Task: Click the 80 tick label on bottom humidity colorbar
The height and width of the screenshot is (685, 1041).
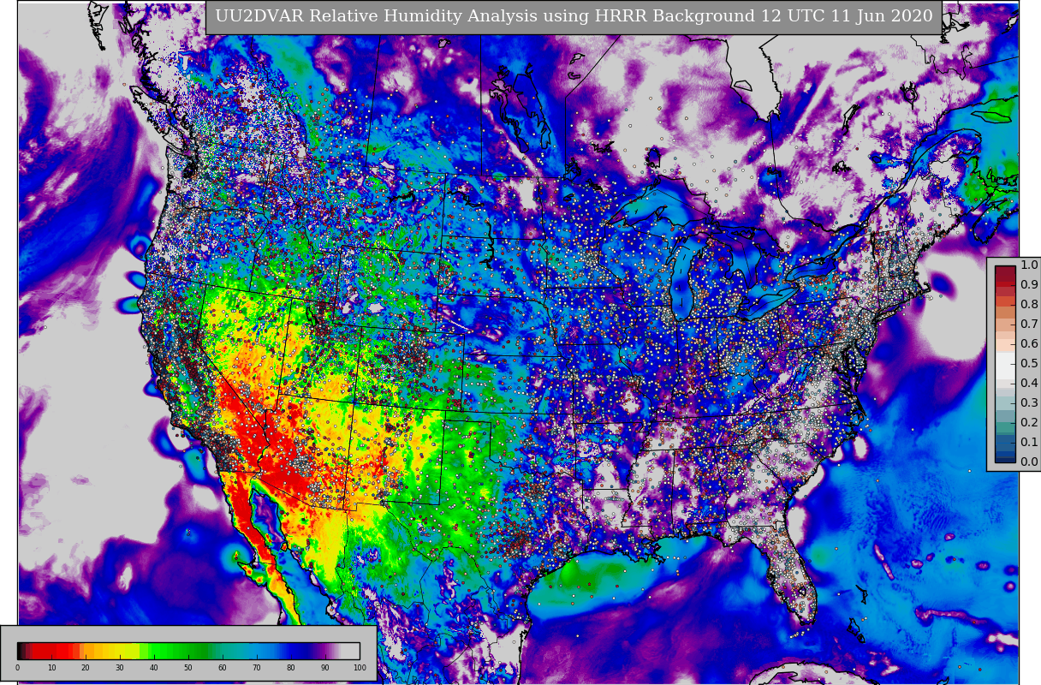Action: pos(291,668)
